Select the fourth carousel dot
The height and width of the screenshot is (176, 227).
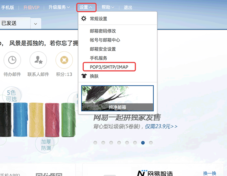(x=119, y=143)
